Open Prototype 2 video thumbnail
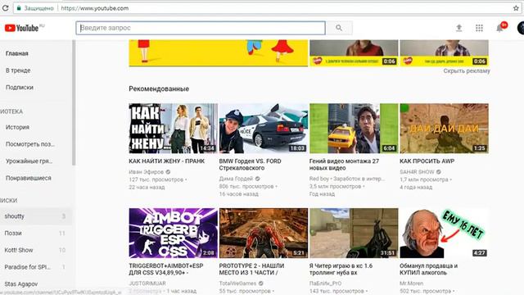524x295 pixels. (264, 233)
